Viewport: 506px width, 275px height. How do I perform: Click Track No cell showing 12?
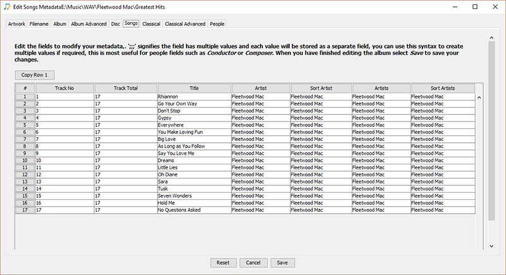pyautogui.click(x=65, y=174)
